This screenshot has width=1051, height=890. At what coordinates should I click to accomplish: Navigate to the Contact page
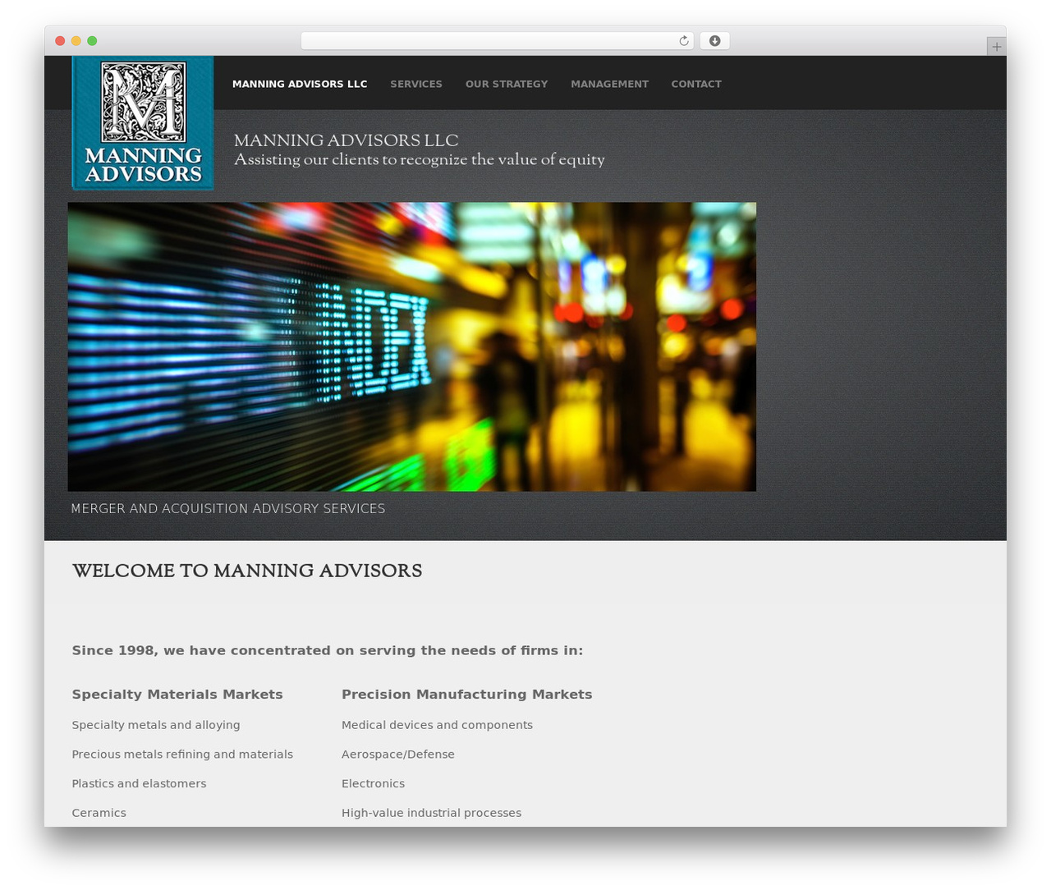pos(696,84)
